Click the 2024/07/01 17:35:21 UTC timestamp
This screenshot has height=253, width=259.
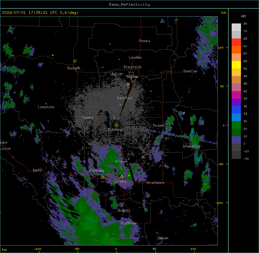[x=29, y=13]
